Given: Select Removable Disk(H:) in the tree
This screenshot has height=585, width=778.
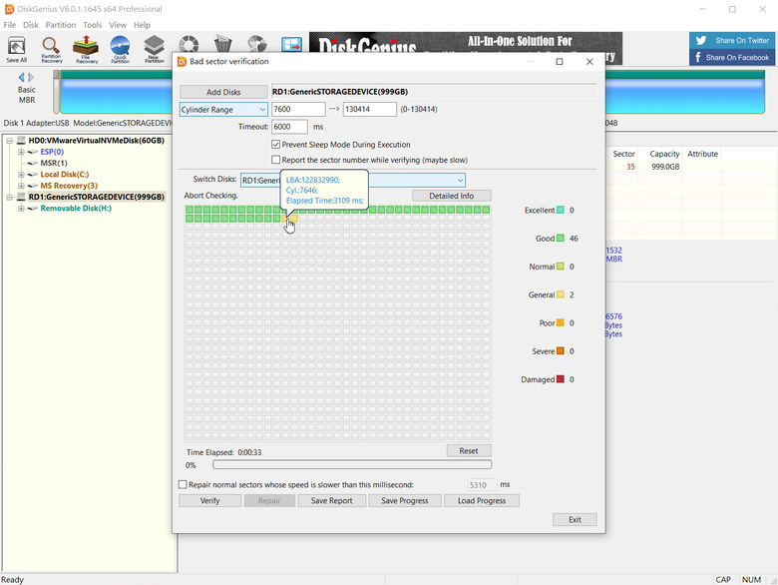Looking at the screenshot, I should [x=76, y=209].
